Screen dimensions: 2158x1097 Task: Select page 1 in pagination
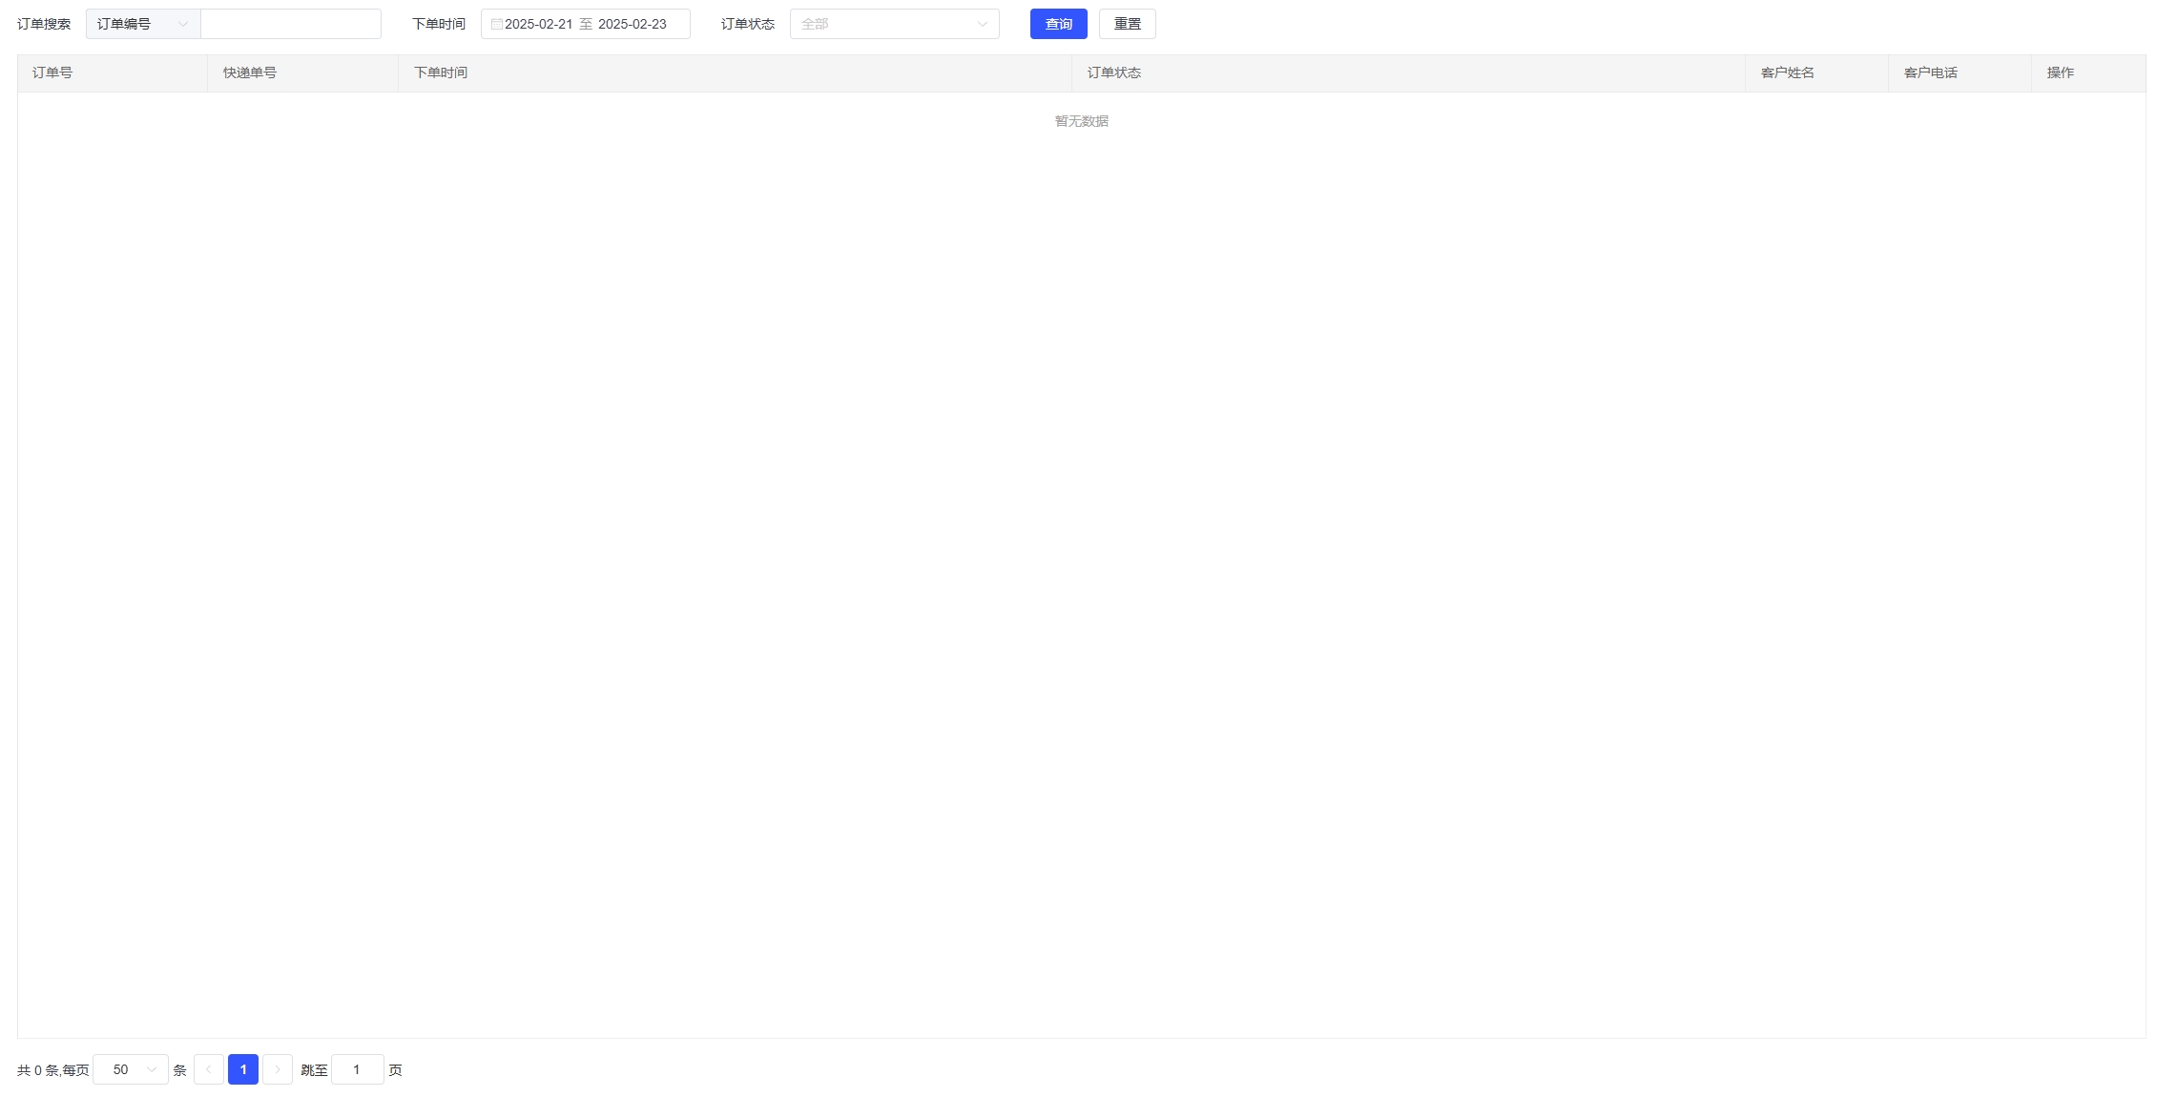click(x=243, y=1069)
